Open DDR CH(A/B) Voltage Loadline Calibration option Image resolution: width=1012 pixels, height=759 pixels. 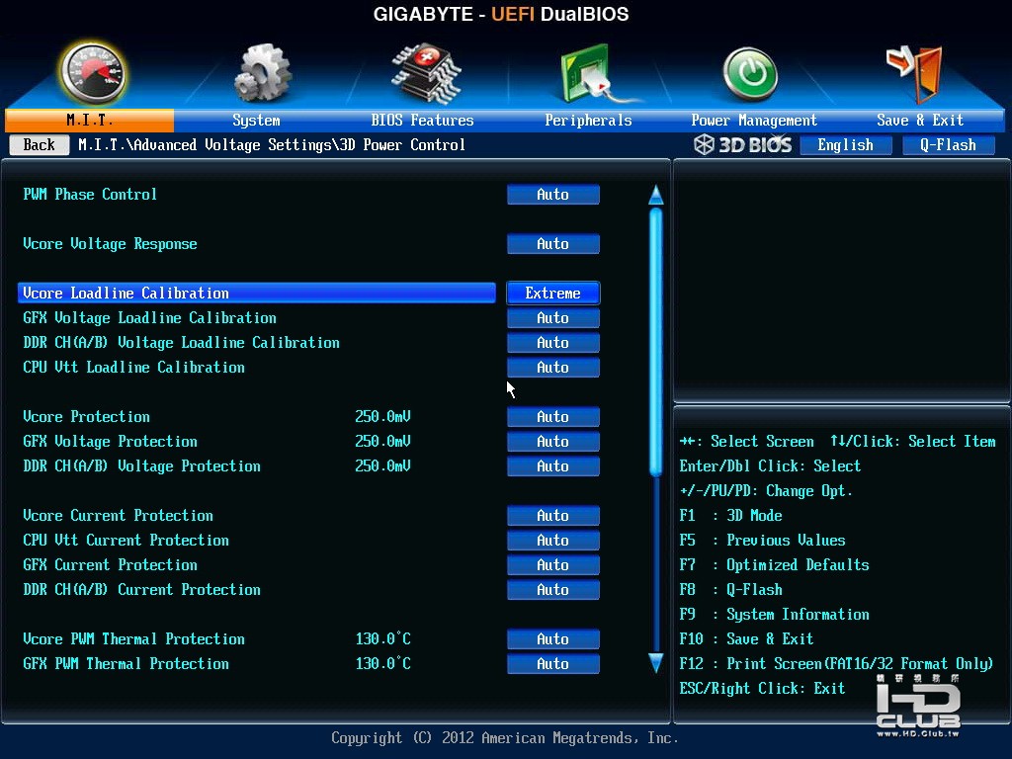click(x=553, y=343)
